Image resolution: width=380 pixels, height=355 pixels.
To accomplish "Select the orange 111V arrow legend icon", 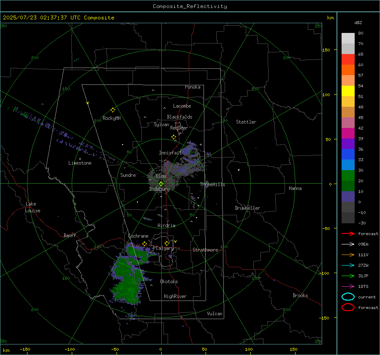I will coord(348,255).
